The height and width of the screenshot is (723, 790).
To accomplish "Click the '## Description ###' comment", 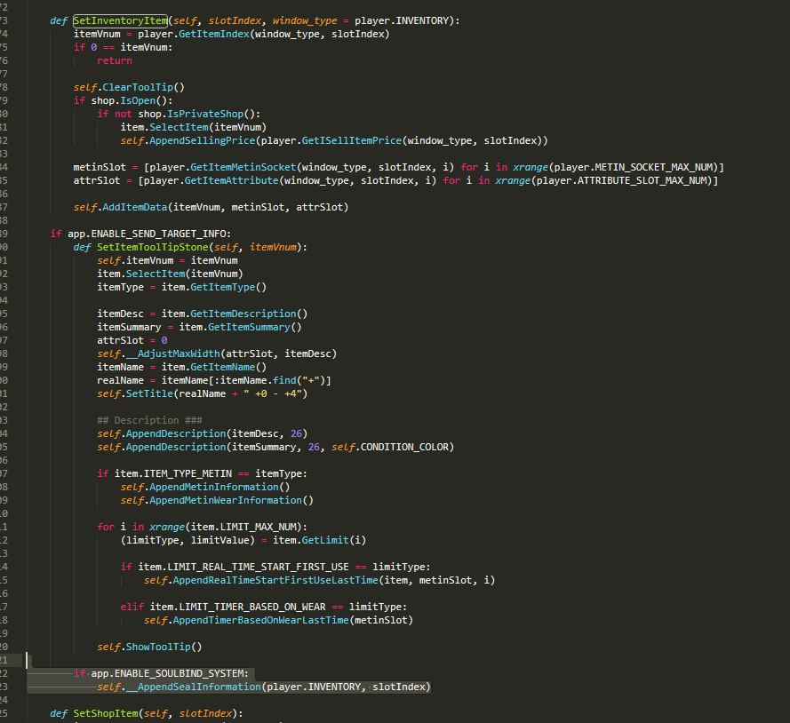I will 149,420.
